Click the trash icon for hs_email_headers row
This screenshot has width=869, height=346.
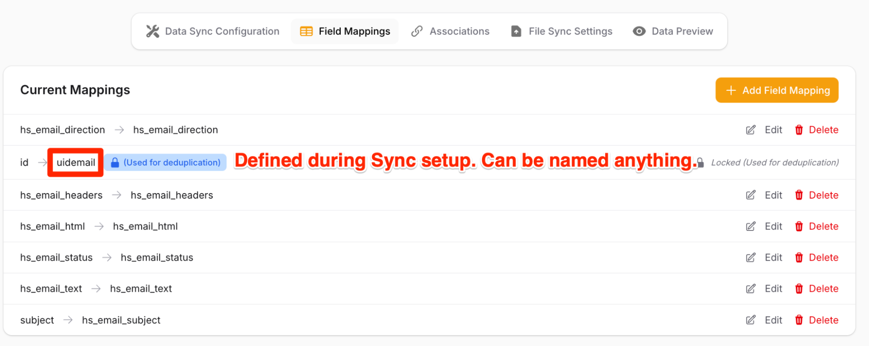[799, 195]
